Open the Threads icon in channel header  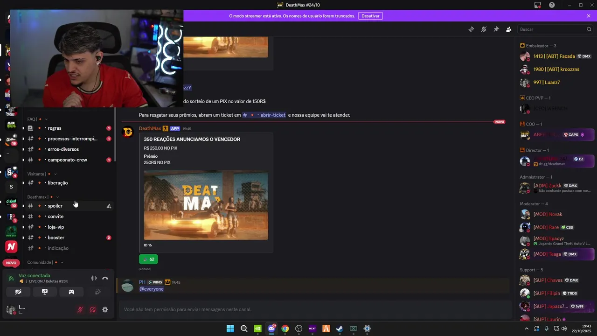pos(471,29)
